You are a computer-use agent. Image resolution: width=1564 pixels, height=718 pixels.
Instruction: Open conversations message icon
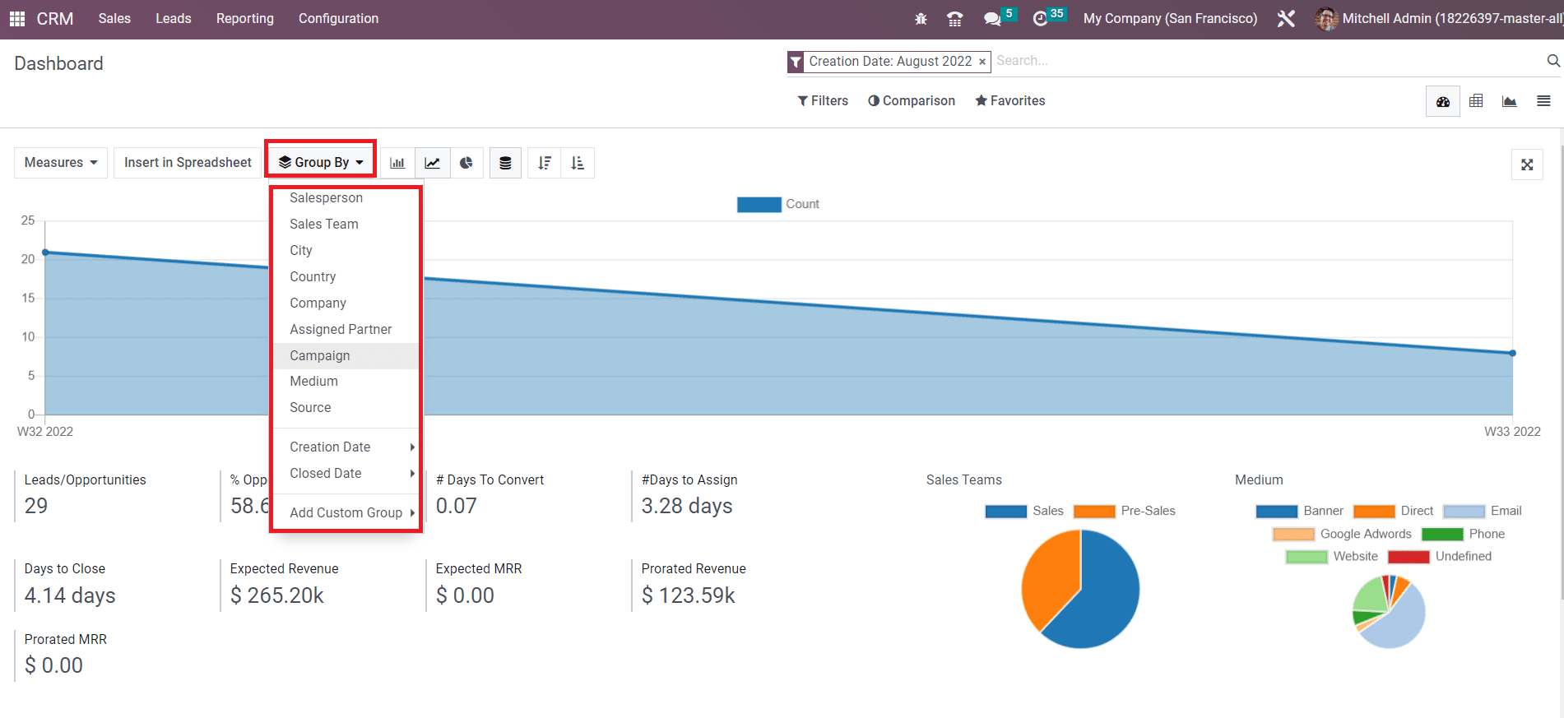992,19
